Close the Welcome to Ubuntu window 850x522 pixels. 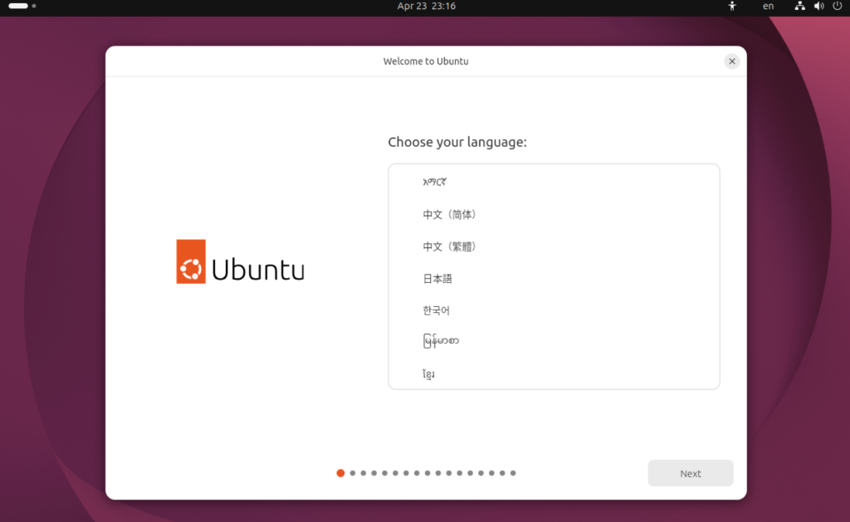(x=731, y=61)
